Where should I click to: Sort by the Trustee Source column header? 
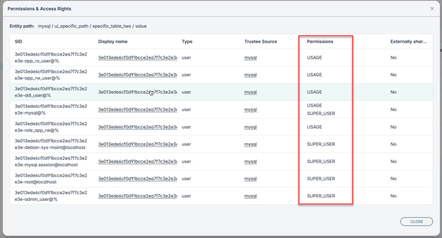(x=260, y=42)
